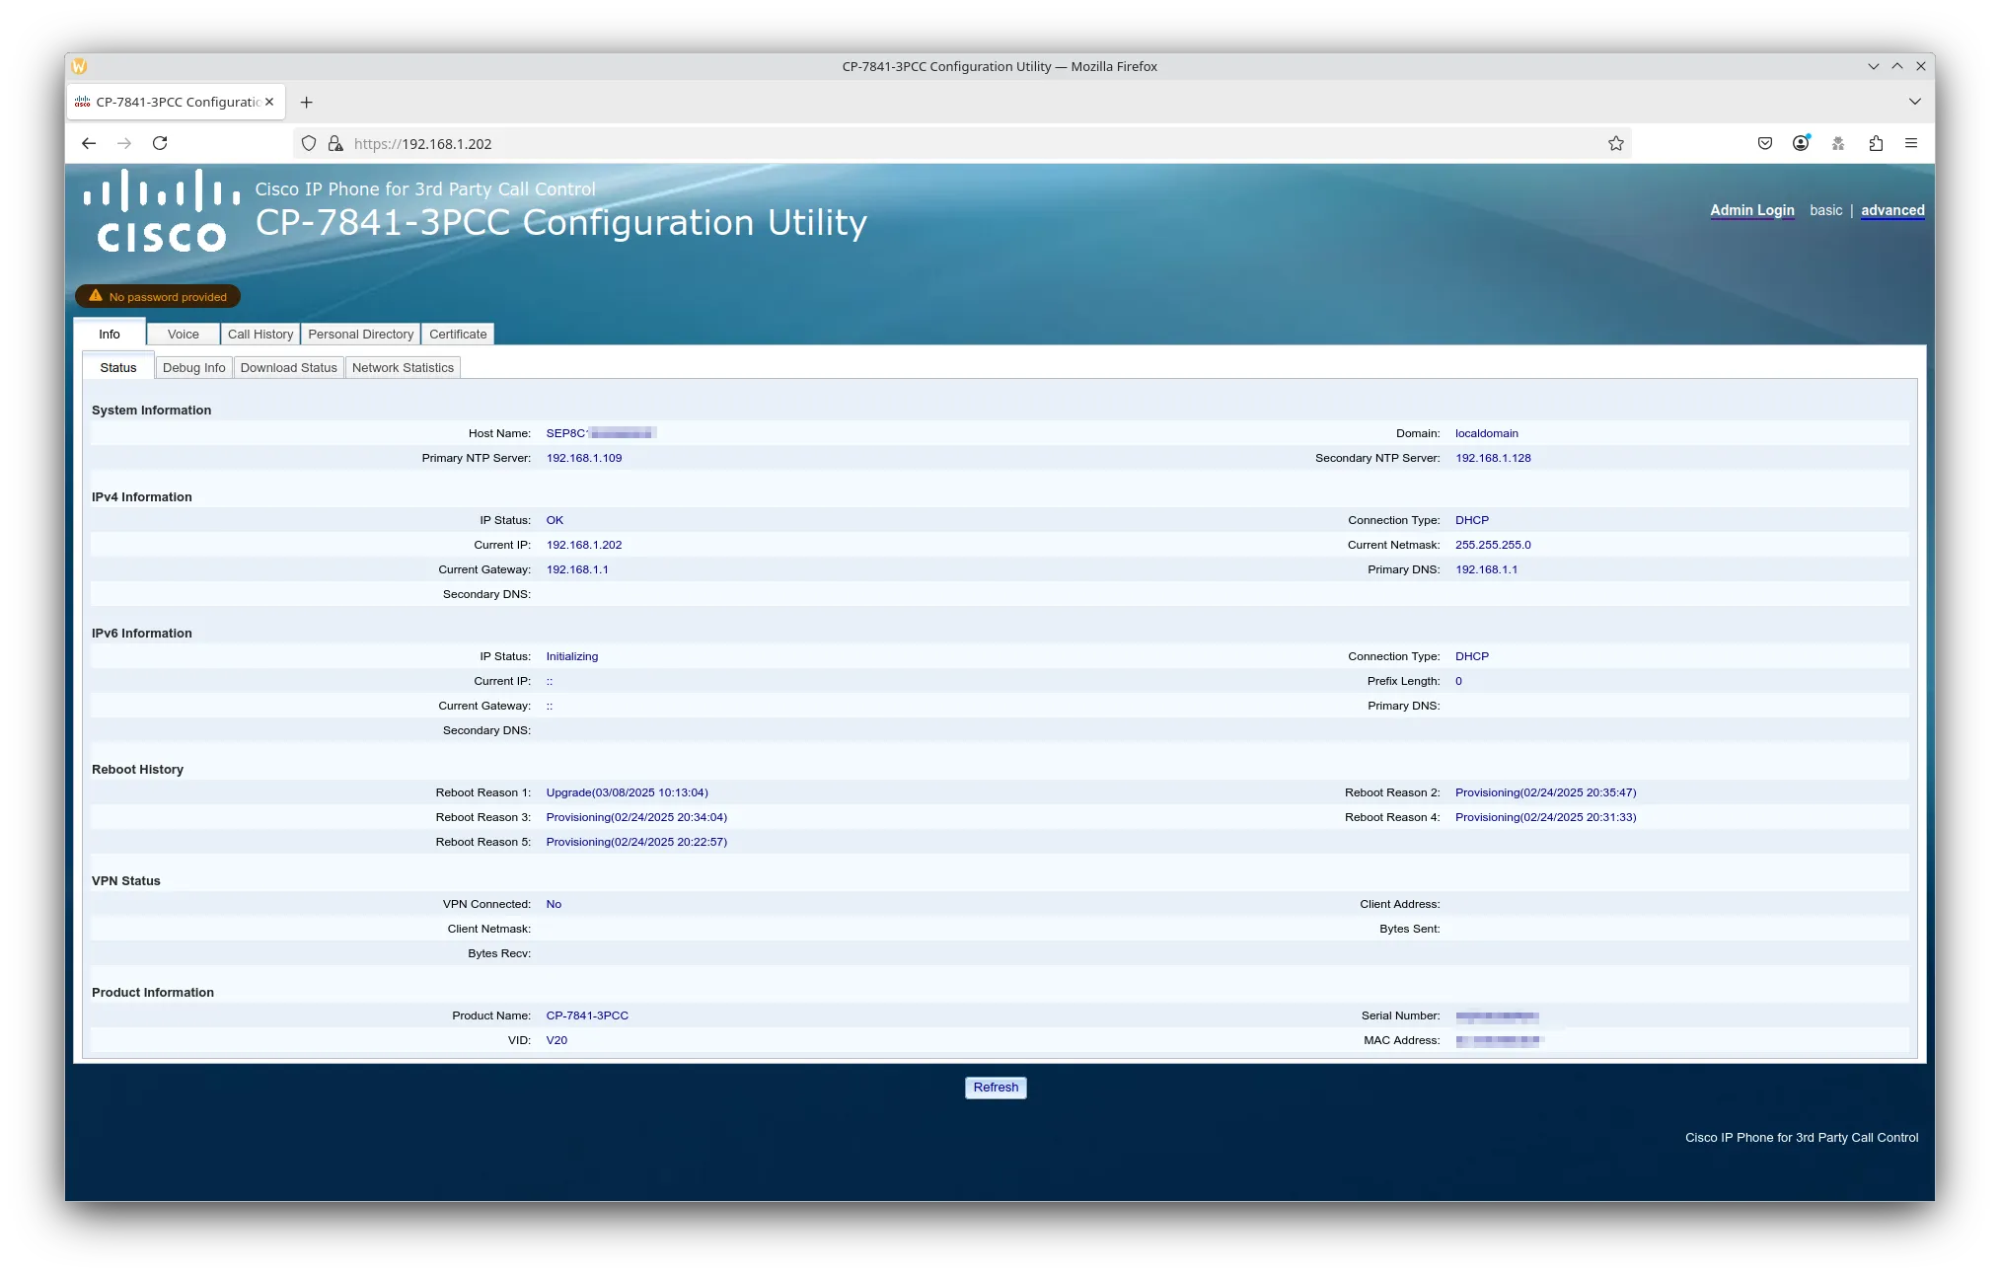Click Current IP value 192.168.1.202

tap(584, 545)
